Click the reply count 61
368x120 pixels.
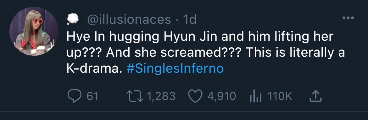coord(92,96)
